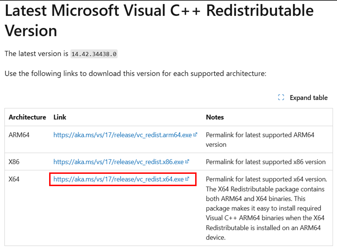The image size is (337, 250).
Task: Click external-link icon after x64.exe link
Action: 187,179
